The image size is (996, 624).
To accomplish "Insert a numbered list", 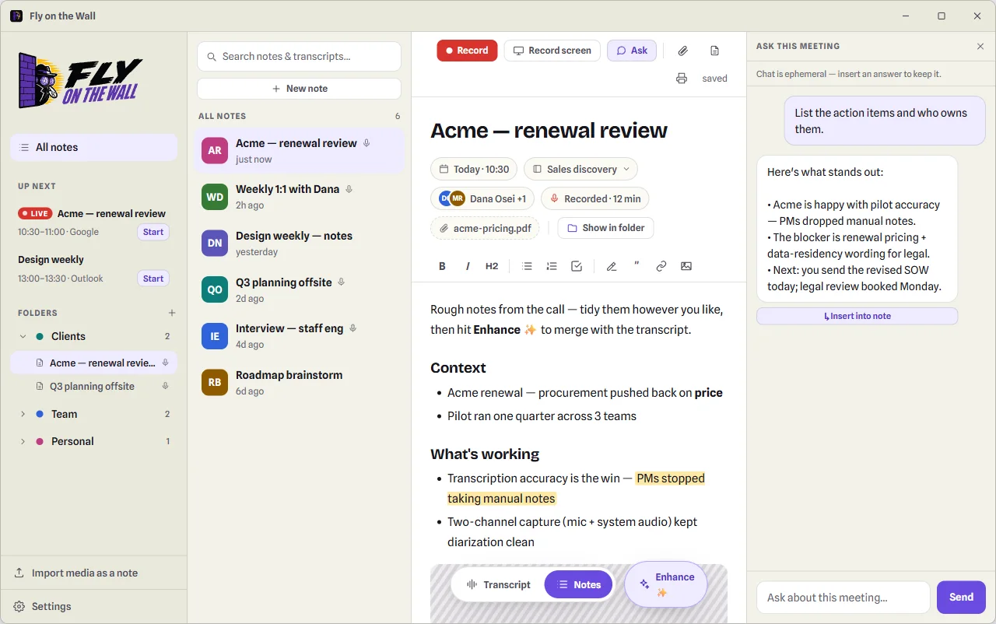I will tap(552, 266).
